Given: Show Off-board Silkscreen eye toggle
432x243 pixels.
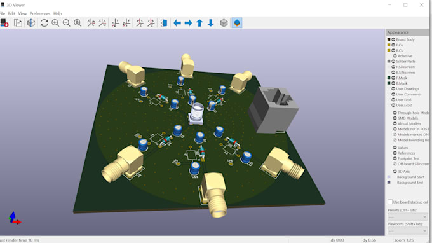Looking at the screenshot, I should (395, 164).
